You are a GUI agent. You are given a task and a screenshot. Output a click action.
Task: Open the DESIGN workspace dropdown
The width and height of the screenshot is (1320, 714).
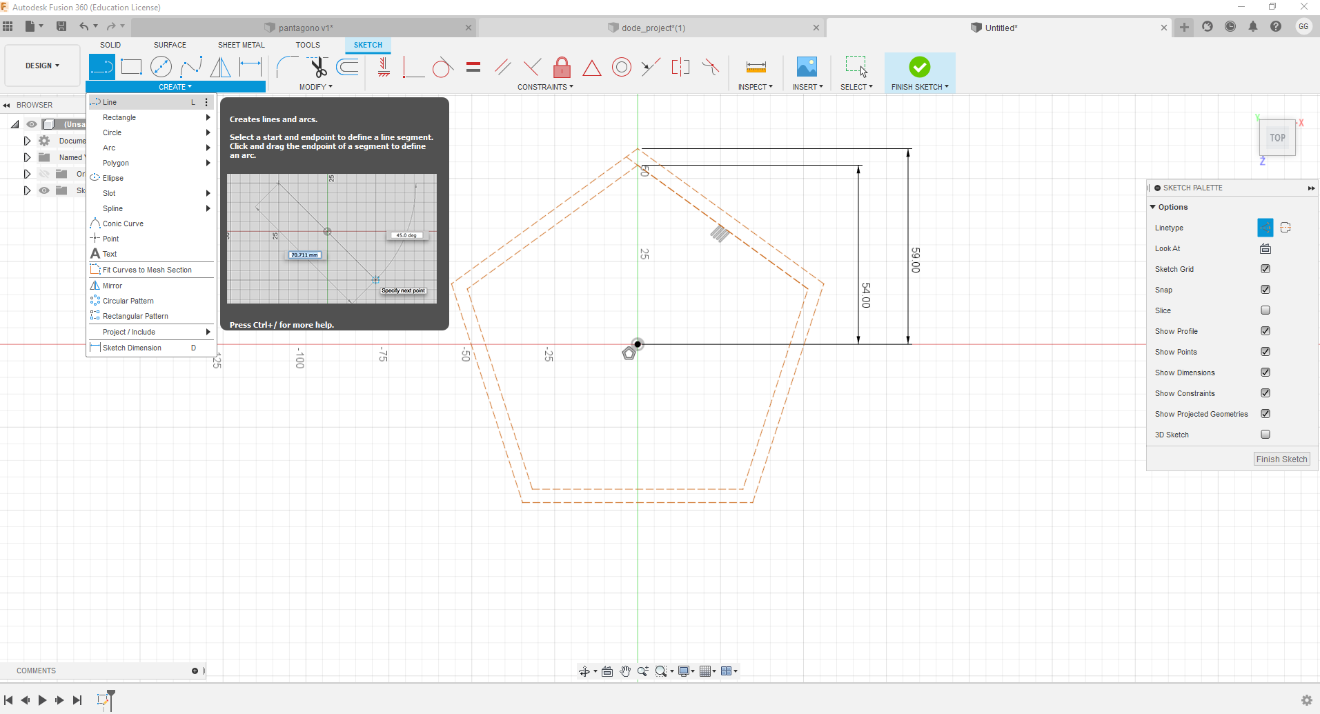[x=43, y=66]
